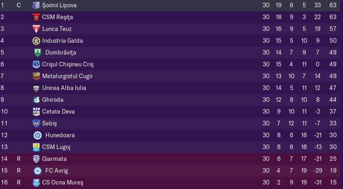
Task: Select the Crişul Chişineu Criş crest
Action: (x=36, y=65)
